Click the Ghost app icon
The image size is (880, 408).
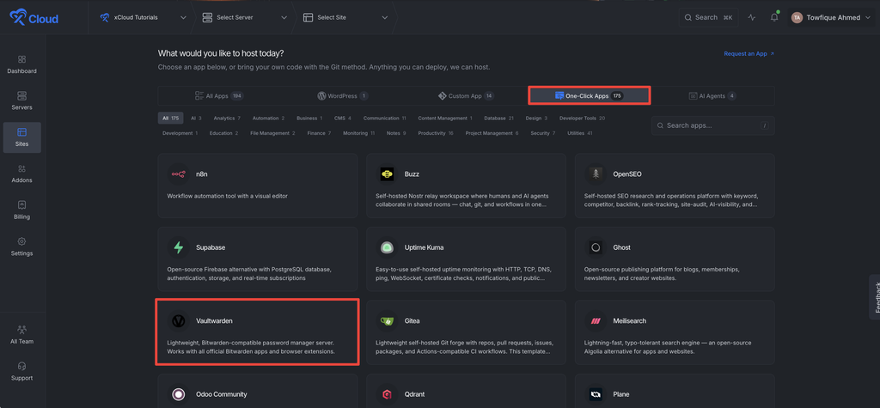pos(595,247)
